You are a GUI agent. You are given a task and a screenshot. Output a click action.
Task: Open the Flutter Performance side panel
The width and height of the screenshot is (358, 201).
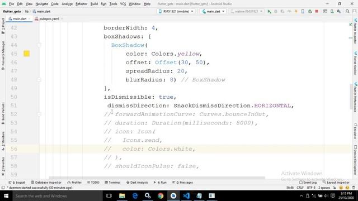coord(355,98)
